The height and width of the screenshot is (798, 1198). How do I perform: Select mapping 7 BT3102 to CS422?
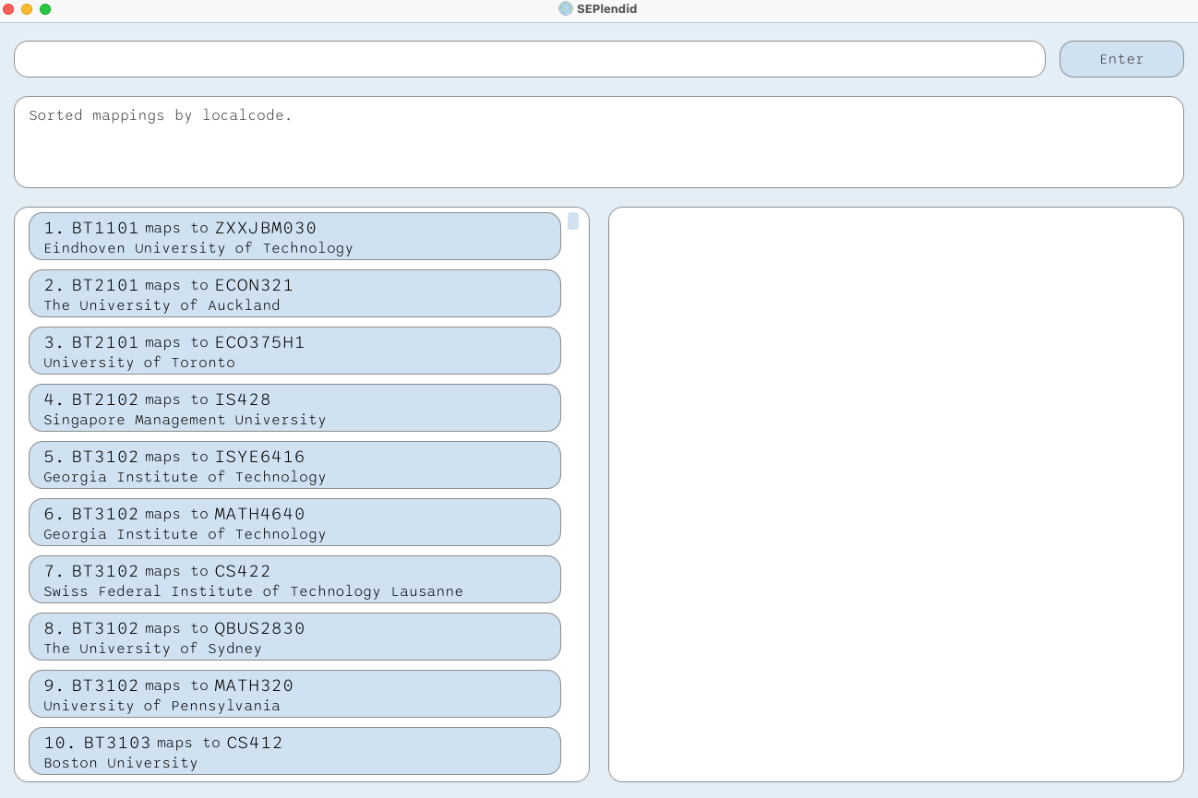pyautogui.click(x=294, y=579)
